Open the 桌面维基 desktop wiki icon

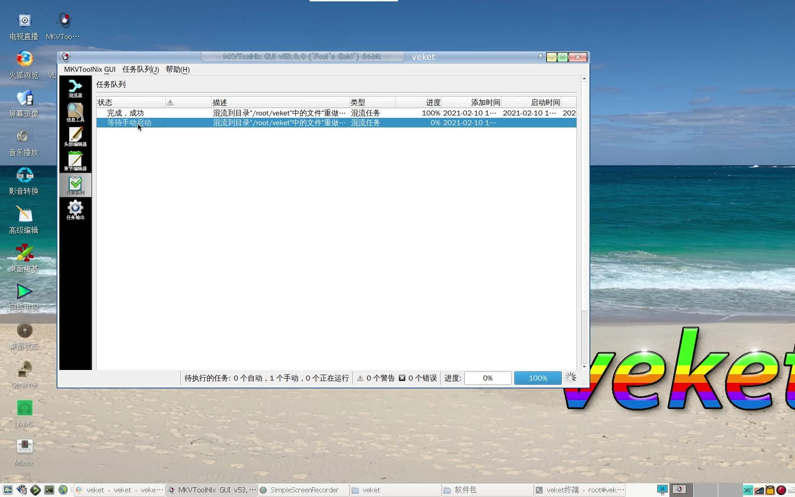tap(24, 259)
